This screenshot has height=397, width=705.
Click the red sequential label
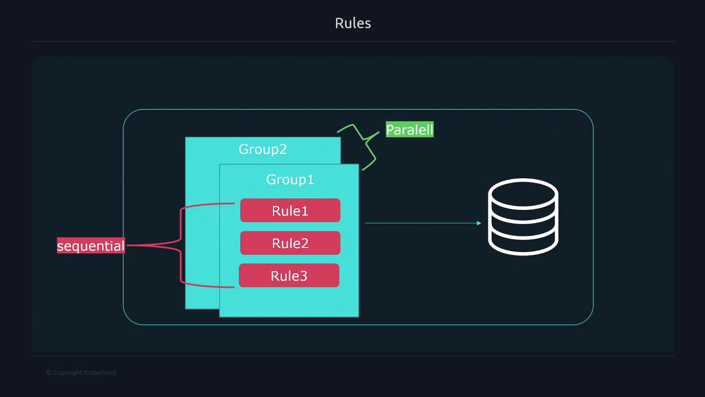[x=91, y=246]
